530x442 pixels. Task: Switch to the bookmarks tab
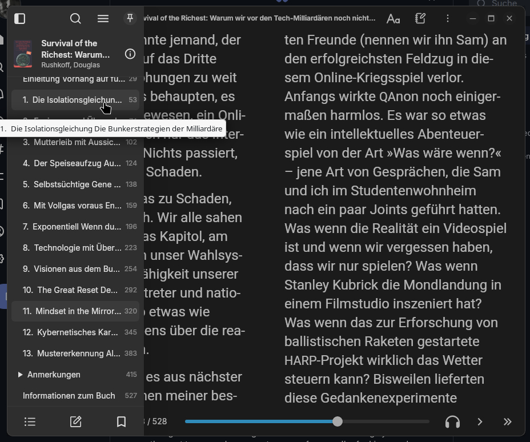click(121, 421)
